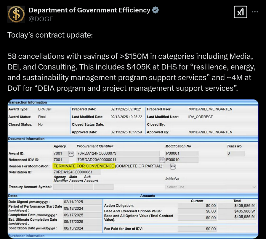Click the total Base And Exercised Options Value field
The width and height of the screenshot is (266, 239).
coord(237,211)
